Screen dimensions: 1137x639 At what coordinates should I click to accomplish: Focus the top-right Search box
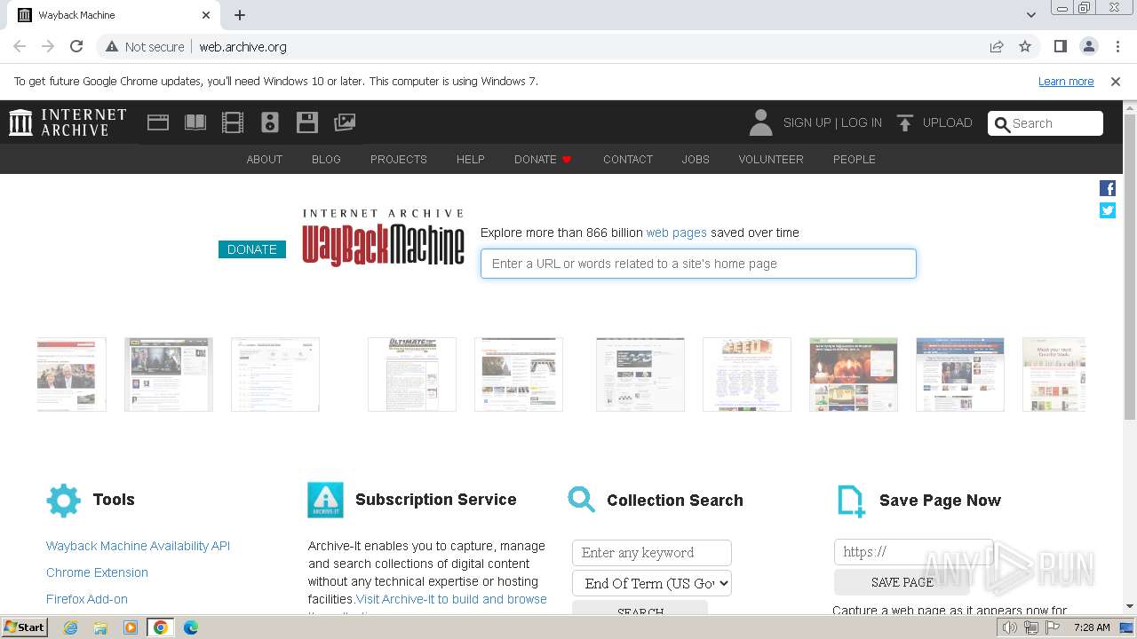pos(1046,123)
